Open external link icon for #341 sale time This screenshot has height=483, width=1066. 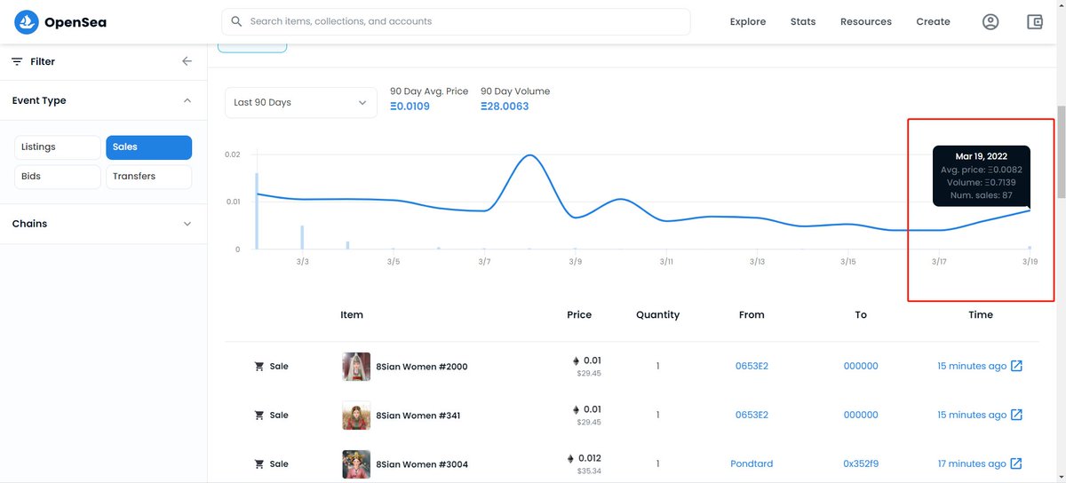(x=1017, y=415)
